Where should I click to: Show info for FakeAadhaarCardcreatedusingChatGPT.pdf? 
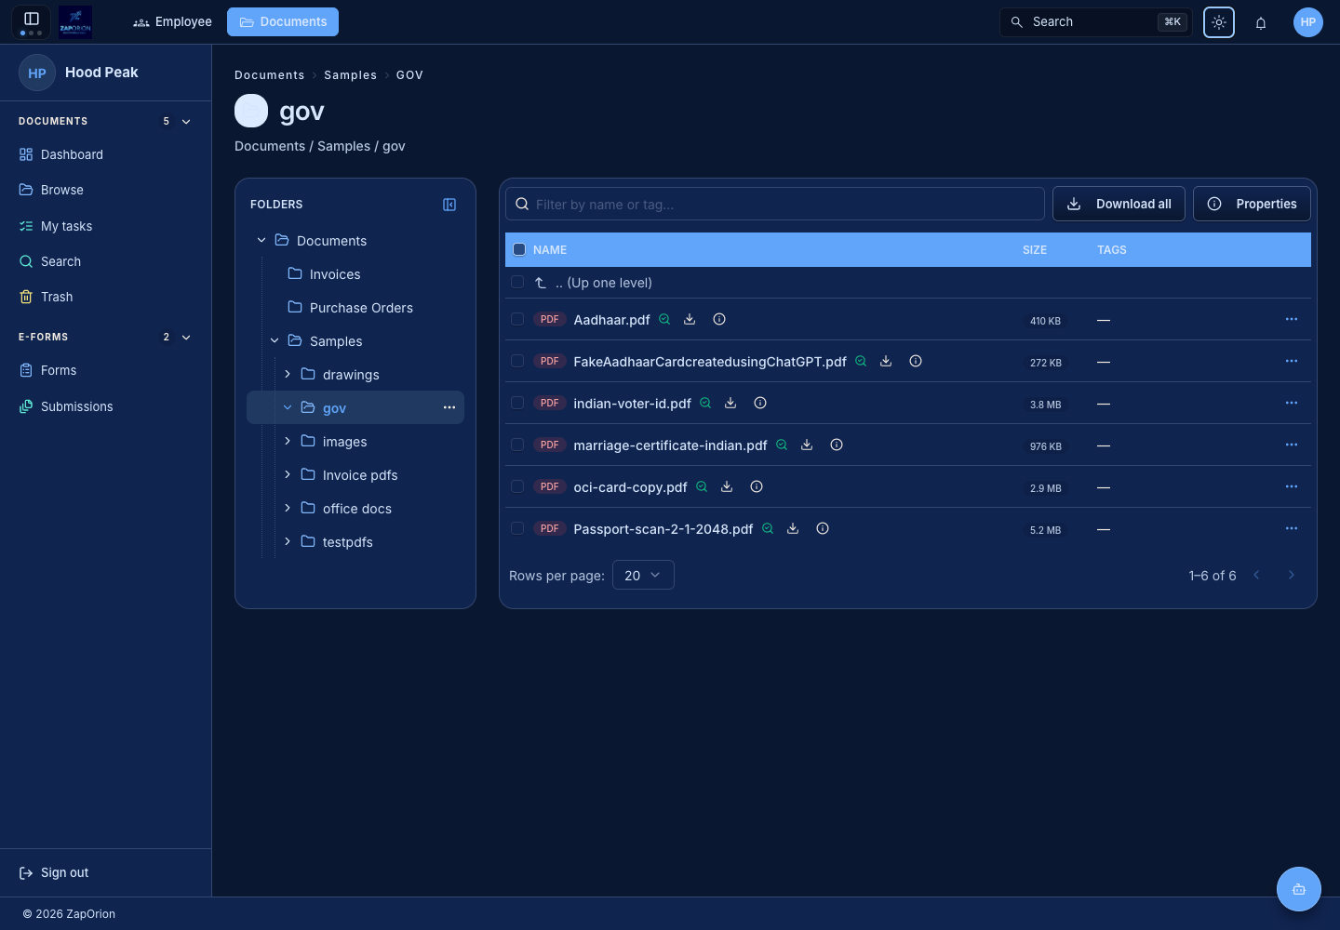pyautogui.click(x=916, y=361)
